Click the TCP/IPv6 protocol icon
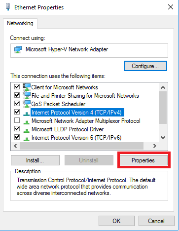Image resolution: width=179 pixels, height=231 pixels. pos(27,139)
